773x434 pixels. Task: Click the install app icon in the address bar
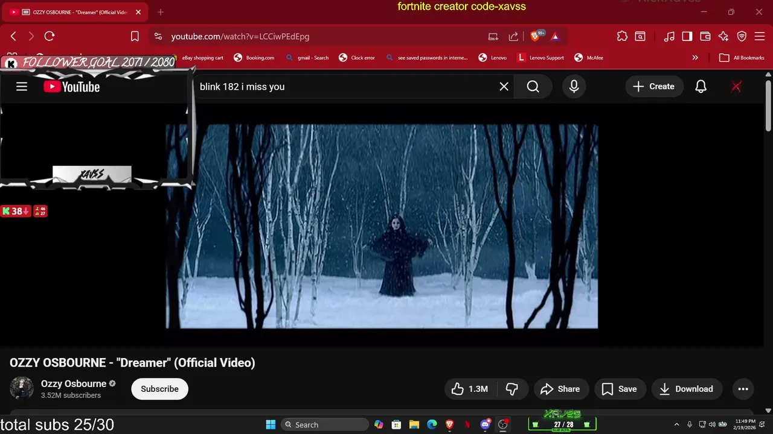pos(493,36)
